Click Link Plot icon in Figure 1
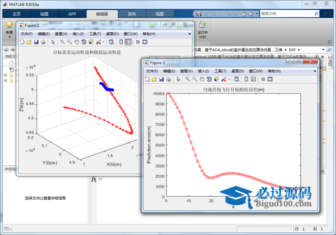 pyautogui.click(x=111, y=42)
